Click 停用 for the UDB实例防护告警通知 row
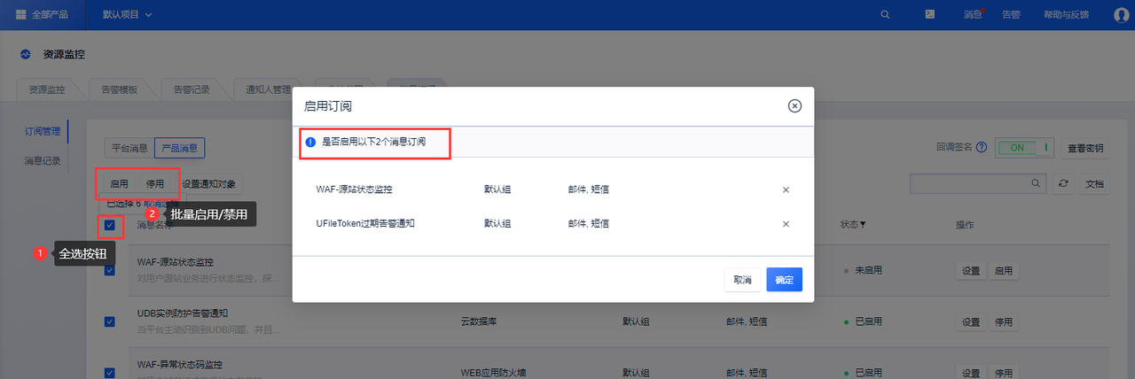 (1004, 321)
